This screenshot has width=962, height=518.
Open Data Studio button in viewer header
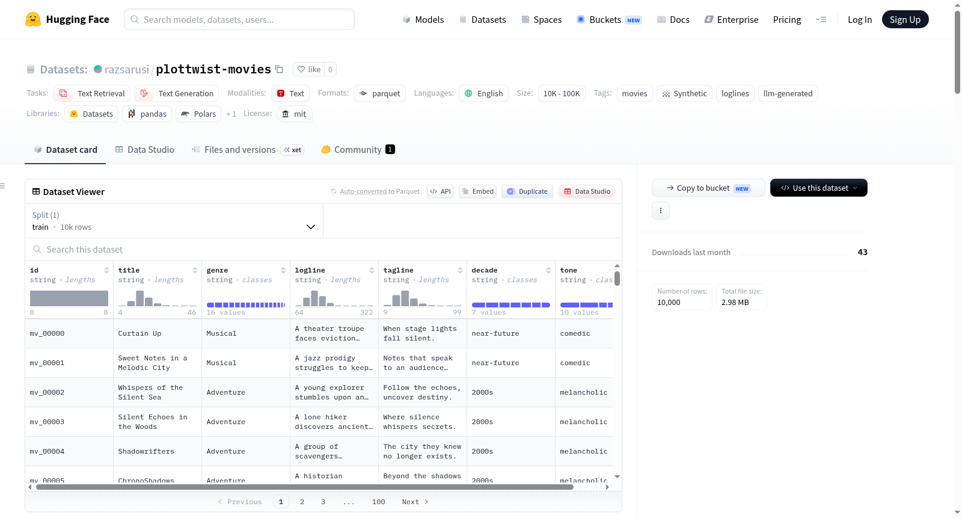coord(587,191)
